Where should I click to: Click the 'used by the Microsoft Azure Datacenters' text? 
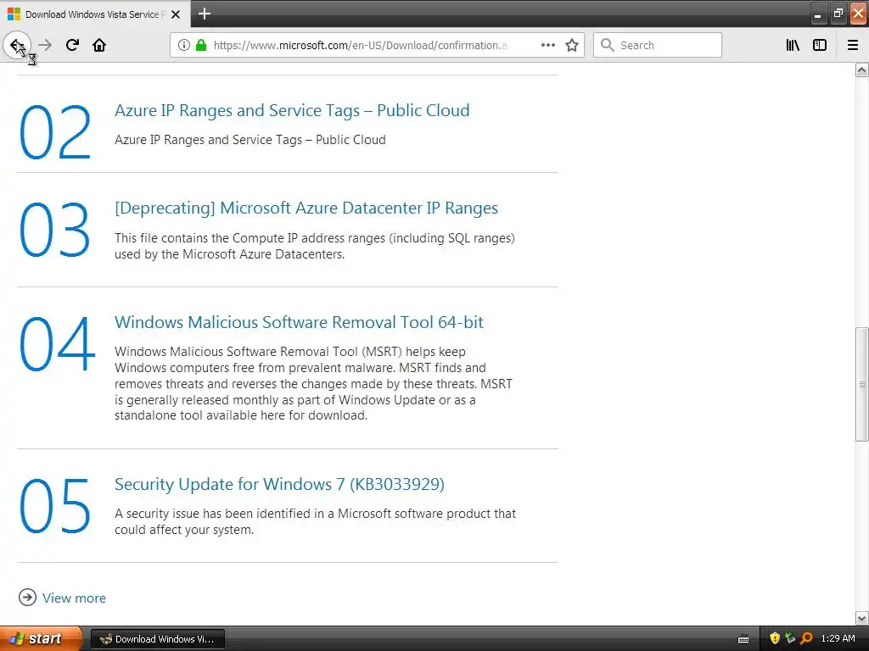pos(229,254)
